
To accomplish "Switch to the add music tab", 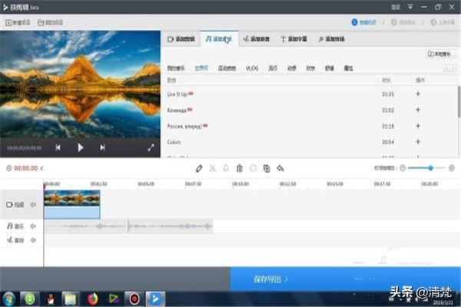I will [x=219, y=39].
